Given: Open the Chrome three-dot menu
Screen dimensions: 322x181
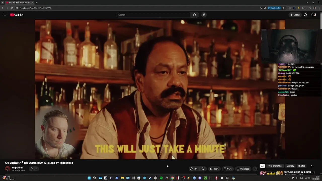Looking at the screenshot, I should pos(319,8).
